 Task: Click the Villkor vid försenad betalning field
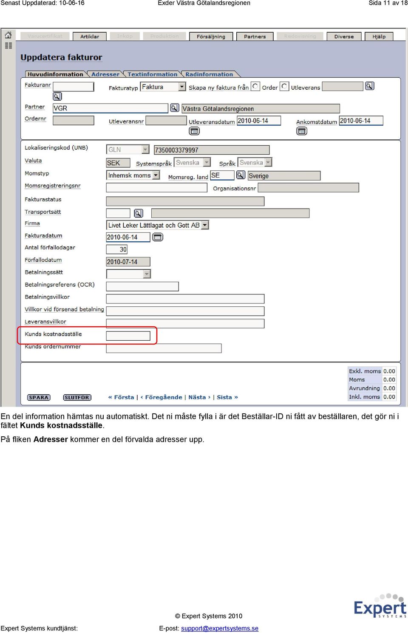pyautogui.click(x=185, y=311)
